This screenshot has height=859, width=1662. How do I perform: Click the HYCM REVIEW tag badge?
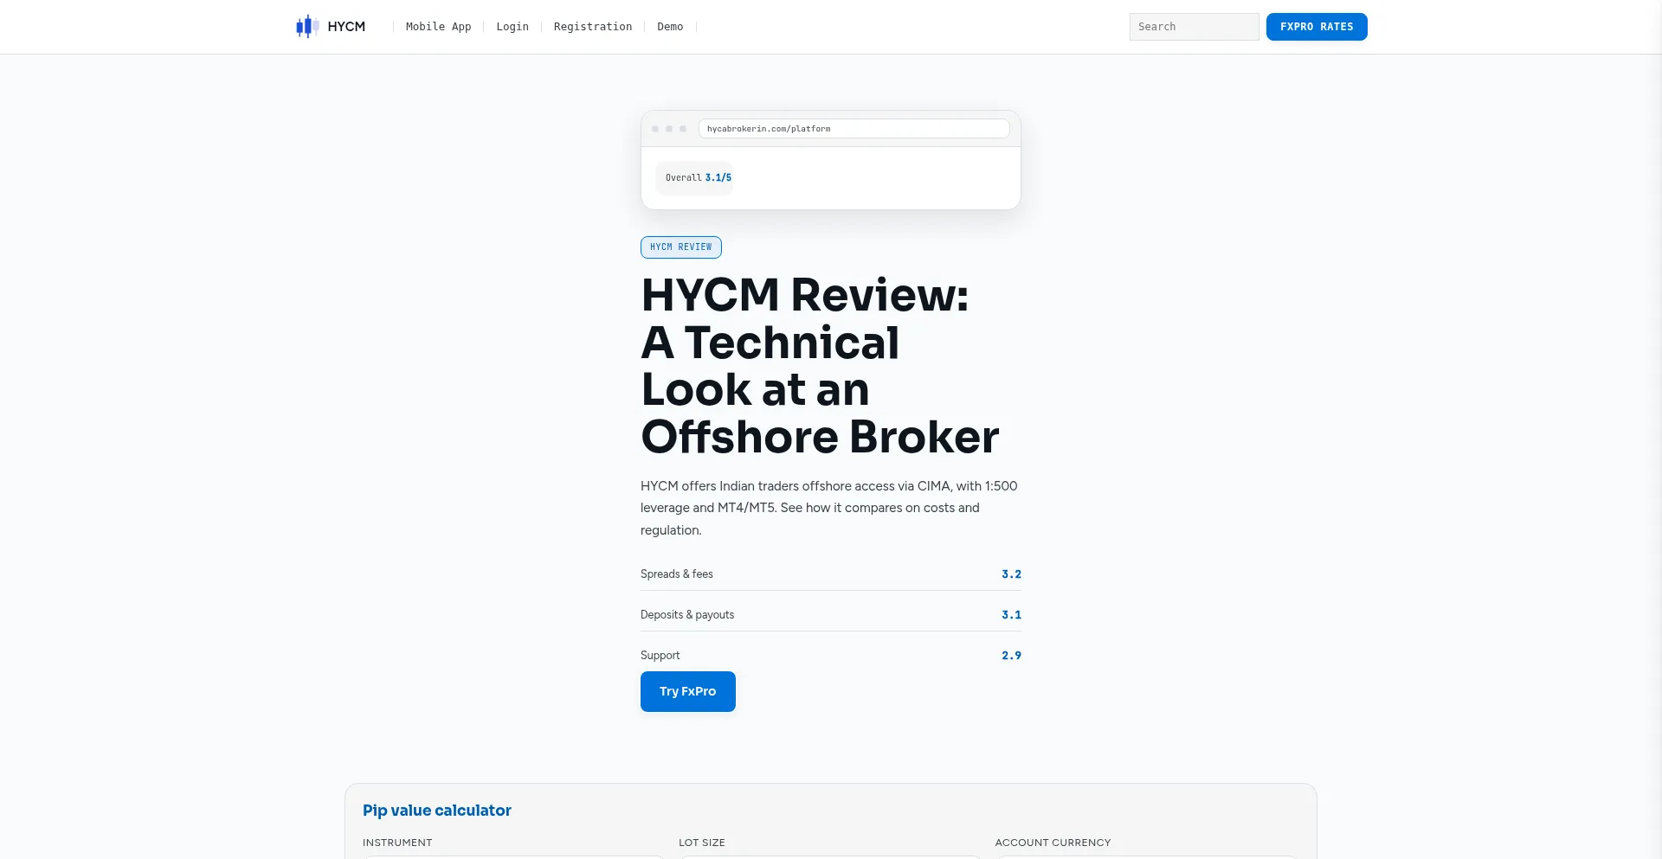coord(681,247)
